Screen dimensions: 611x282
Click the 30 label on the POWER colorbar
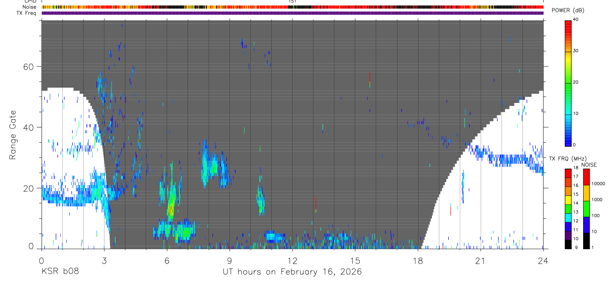point(577,51)
